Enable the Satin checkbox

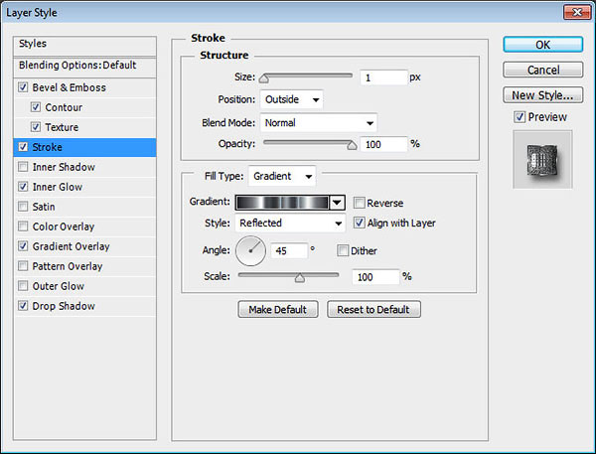[x=23, y=207]
